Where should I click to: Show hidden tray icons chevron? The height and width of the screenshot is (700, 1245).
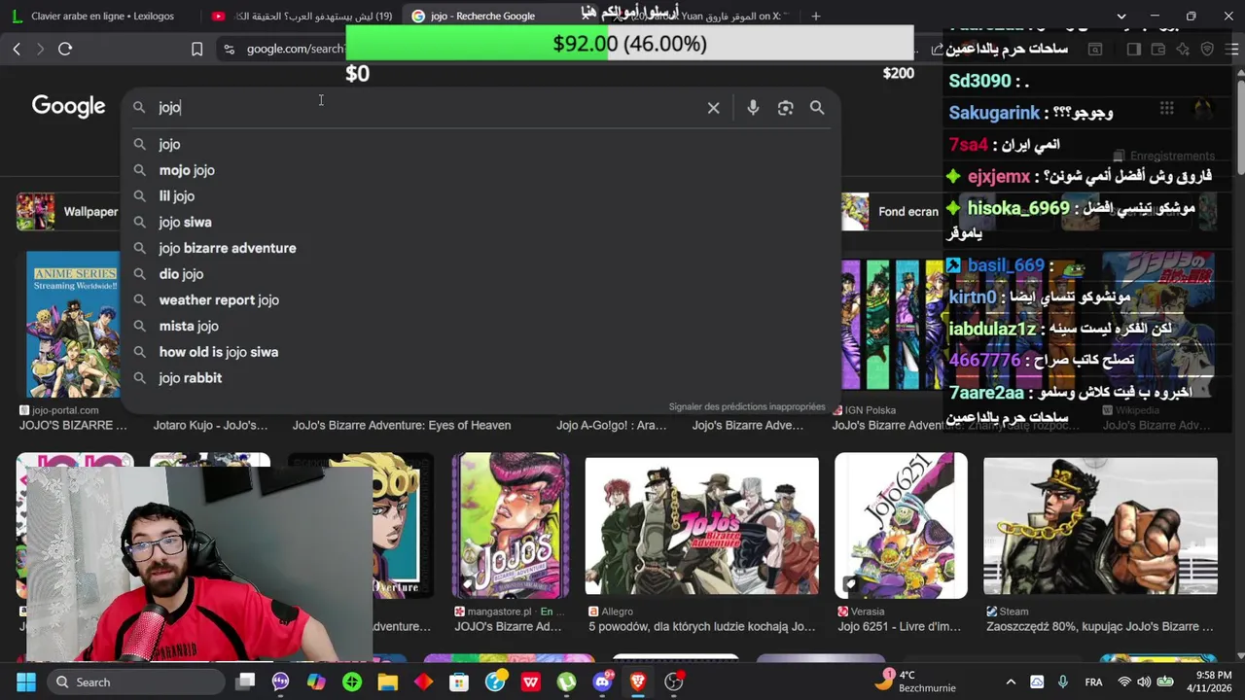1011,682
